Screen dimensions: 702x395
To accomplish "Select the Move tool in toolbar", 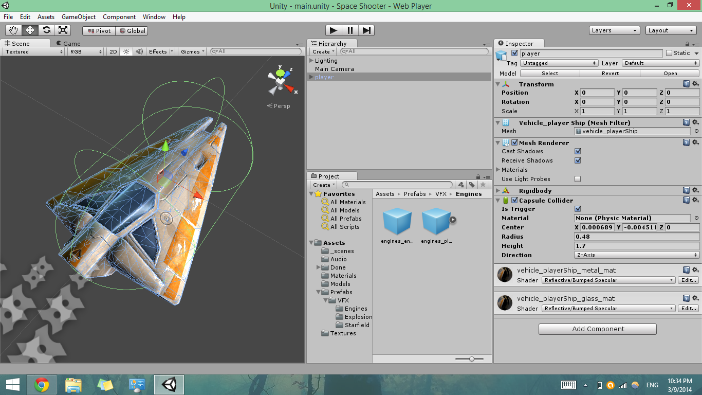I will coord(30,30).
